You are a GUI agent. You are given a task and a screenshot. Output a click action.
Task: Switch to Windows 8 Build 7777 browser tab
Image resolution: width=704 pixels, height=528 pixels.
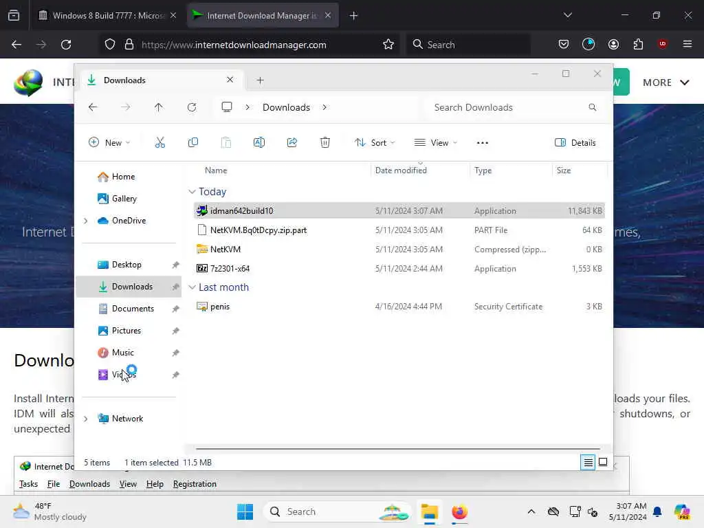click(x=107, y=15)
